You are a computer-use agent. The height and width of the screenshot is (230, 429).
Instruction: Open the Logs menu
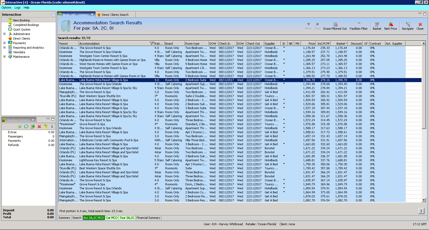(17, 7)
